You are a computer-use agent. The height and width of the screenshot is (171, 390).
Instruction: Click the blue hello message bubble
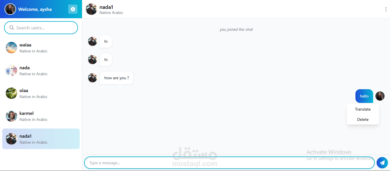pos(364,96)
